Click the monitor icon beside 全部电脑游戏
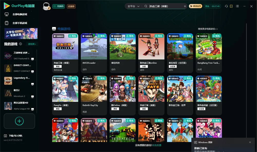 7,14
